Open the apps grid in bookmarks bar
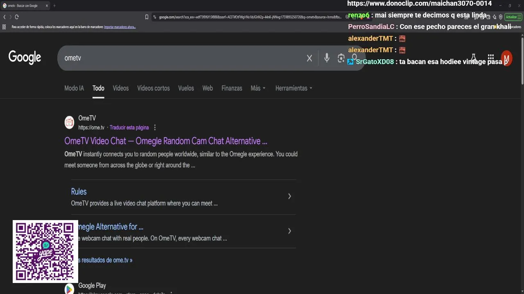Screen dimensions: 524x294 [x=4, y=27]
